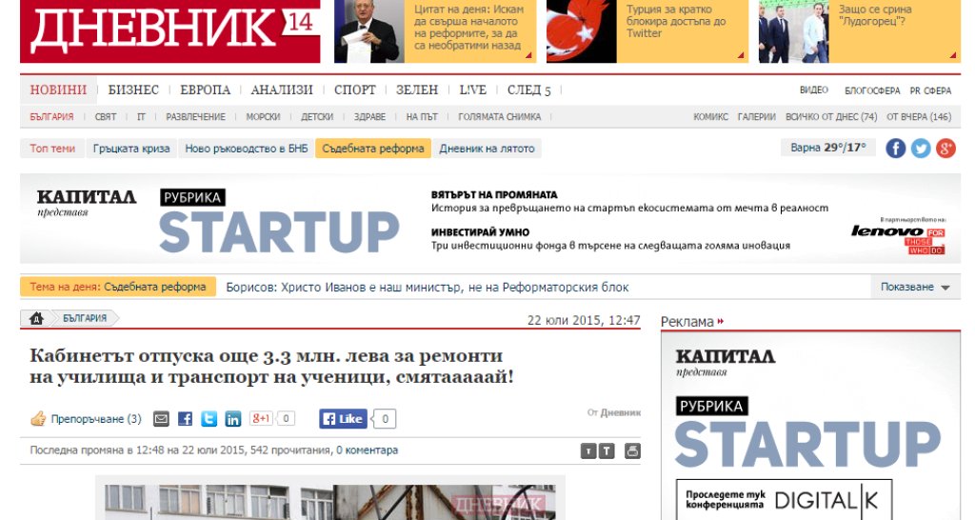Open the Twitter icon near the weather widget
Screen dimensions: 975x520
pyautogui.click(x=921, y=148)
